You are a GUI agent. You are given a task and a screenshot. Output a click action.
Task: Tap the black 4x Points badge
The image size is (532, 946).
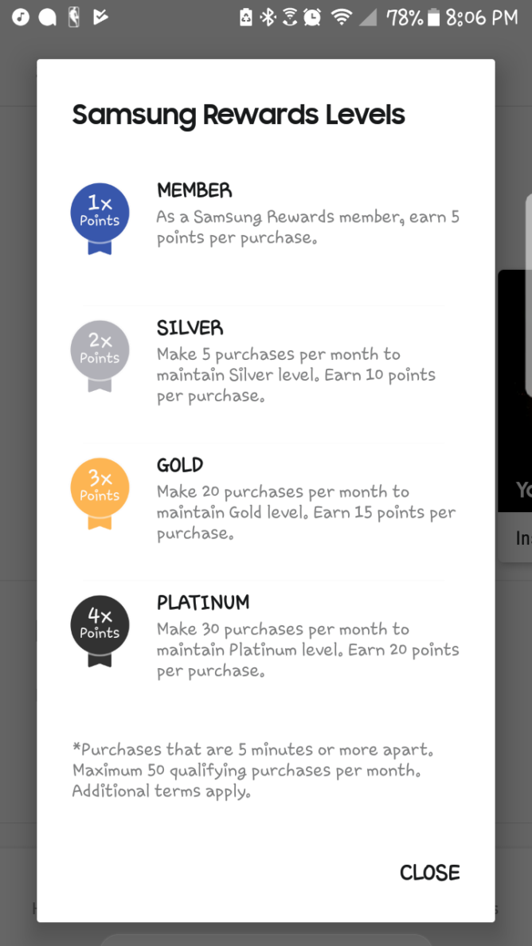pos(100,625)
